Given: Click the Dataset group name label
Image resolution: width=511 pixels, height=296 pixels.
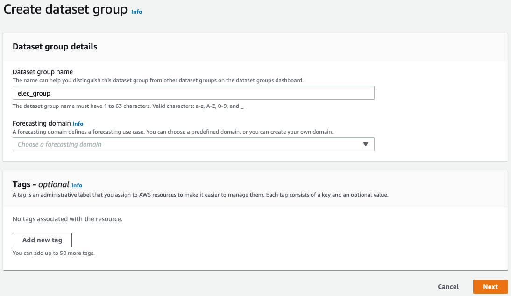Looking at the screenshot, I should coord(43,72).
